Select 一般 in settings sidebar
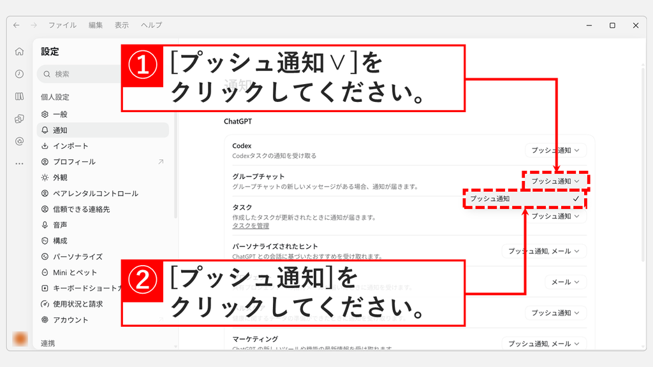 click(x=103, y=114)
